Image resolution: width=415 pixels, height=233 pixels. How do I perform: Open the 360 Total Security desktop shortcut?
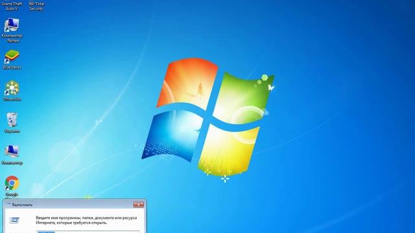(x=36, y=6)
